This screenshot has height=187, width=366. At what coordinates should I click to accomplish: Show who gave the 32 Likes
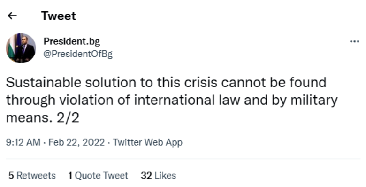(x=158, y=176)
